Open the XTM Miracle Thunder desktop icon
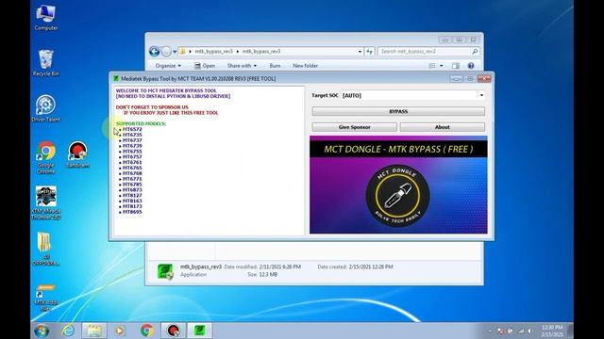The width and height of the screenshot is (604, 339). coord(46,202)
